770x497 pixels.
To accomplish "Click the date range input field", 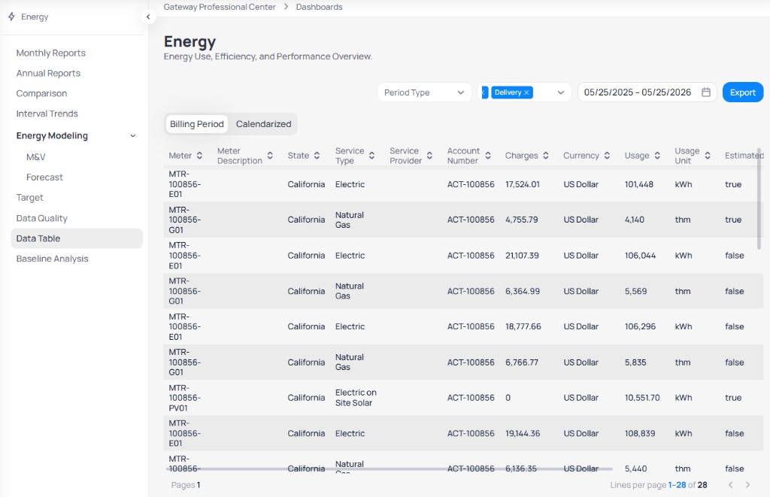I will tap(647, 92).
